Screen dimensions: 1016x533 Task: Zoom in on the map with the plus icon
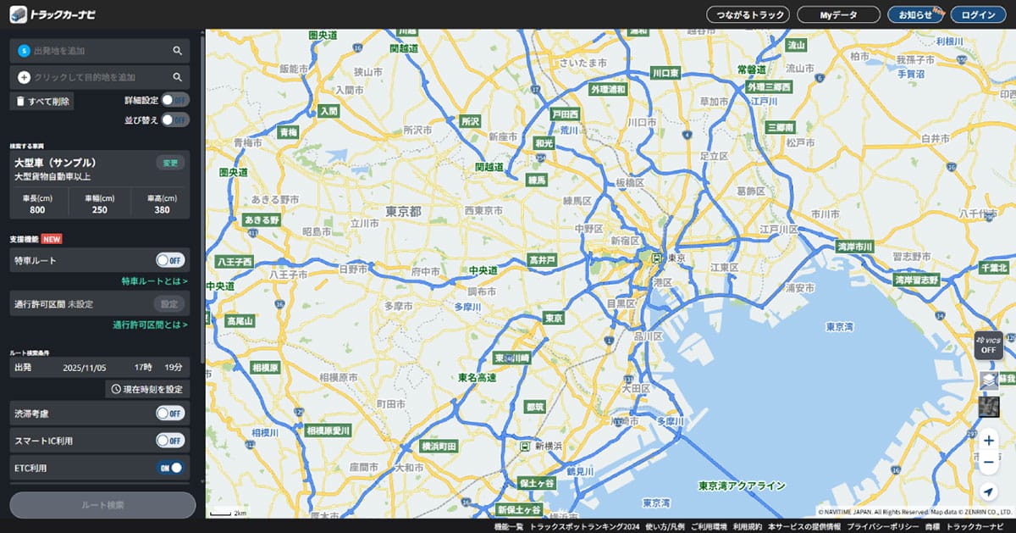point(989,440)
